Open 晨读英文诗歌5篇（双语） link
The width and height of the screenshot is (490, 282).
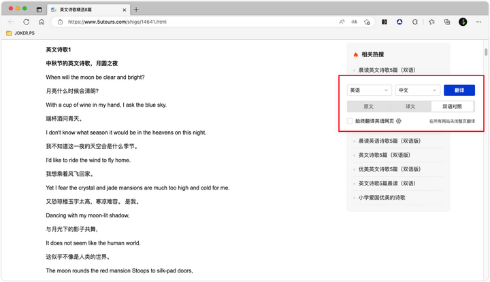pyautogui.click(x=387, y=70)
